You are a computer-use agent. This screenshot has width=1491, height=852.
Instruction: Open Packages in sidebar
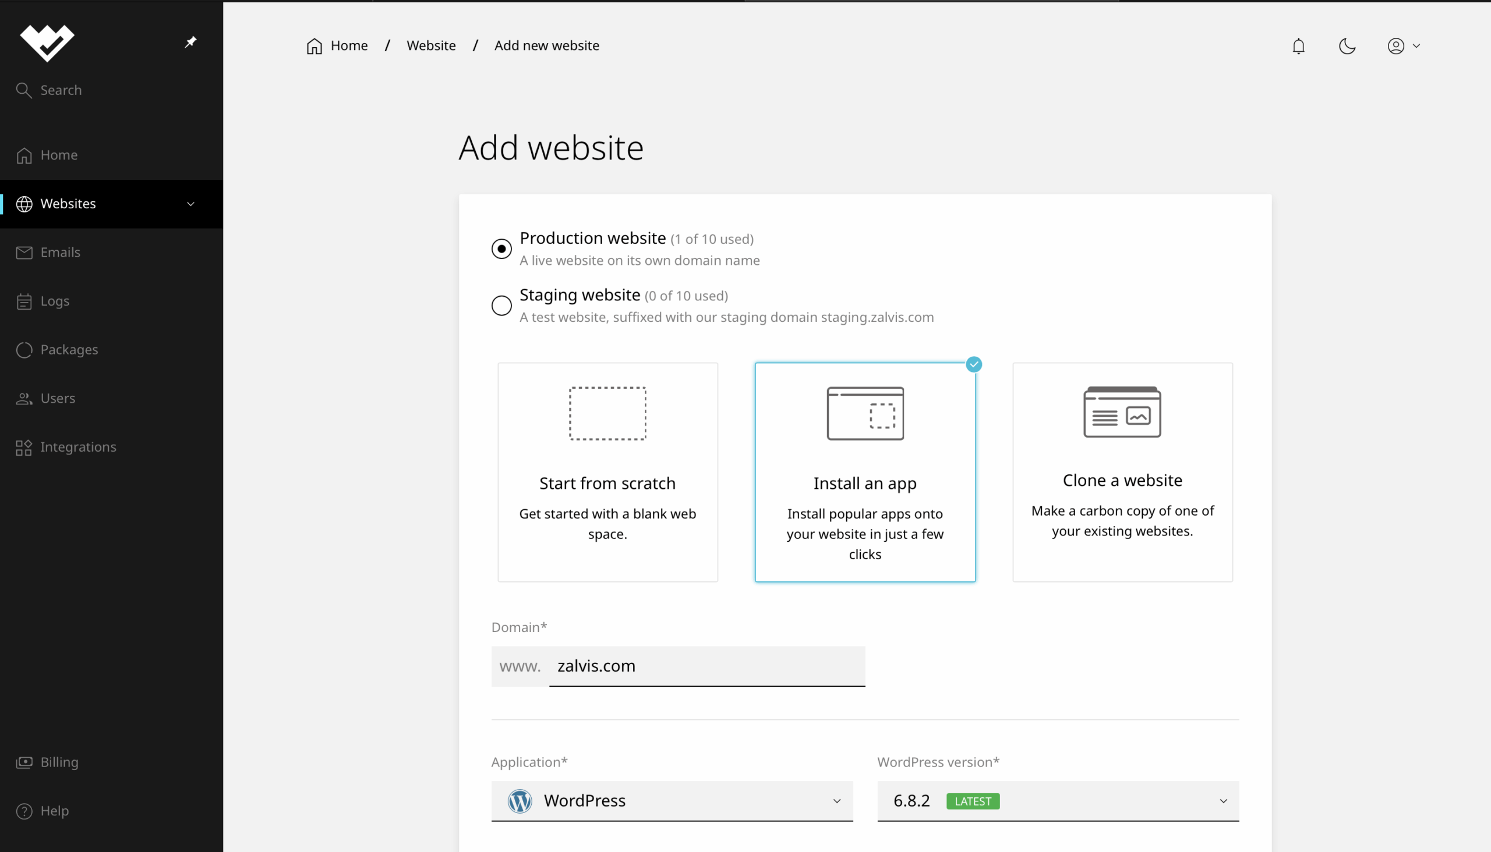tap(69, 350)
